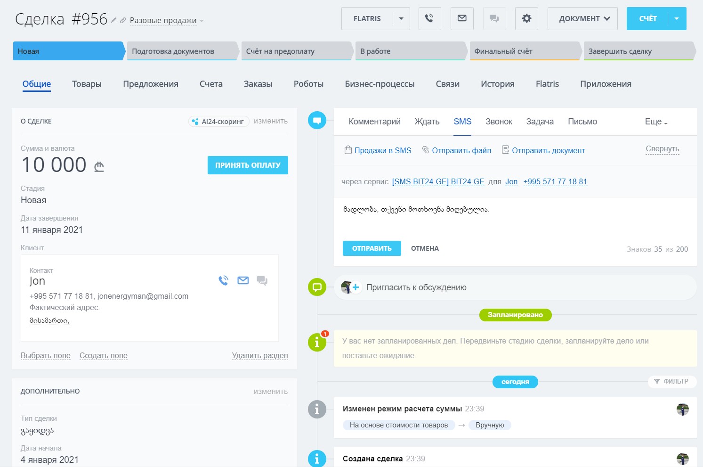This screenshot has width=703, height=467.
Task: Expand the FLATRIS dropdown arrow
Action: [401, 19]
